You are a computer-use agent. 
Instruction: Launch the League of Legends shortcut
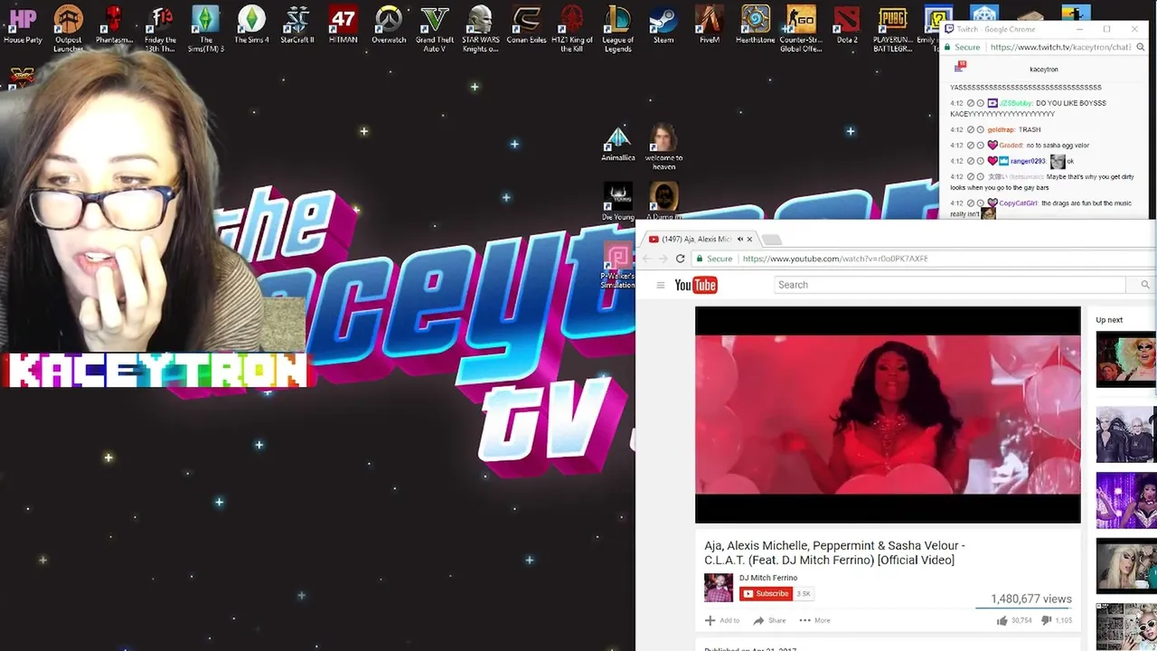[x=617, y=29]
